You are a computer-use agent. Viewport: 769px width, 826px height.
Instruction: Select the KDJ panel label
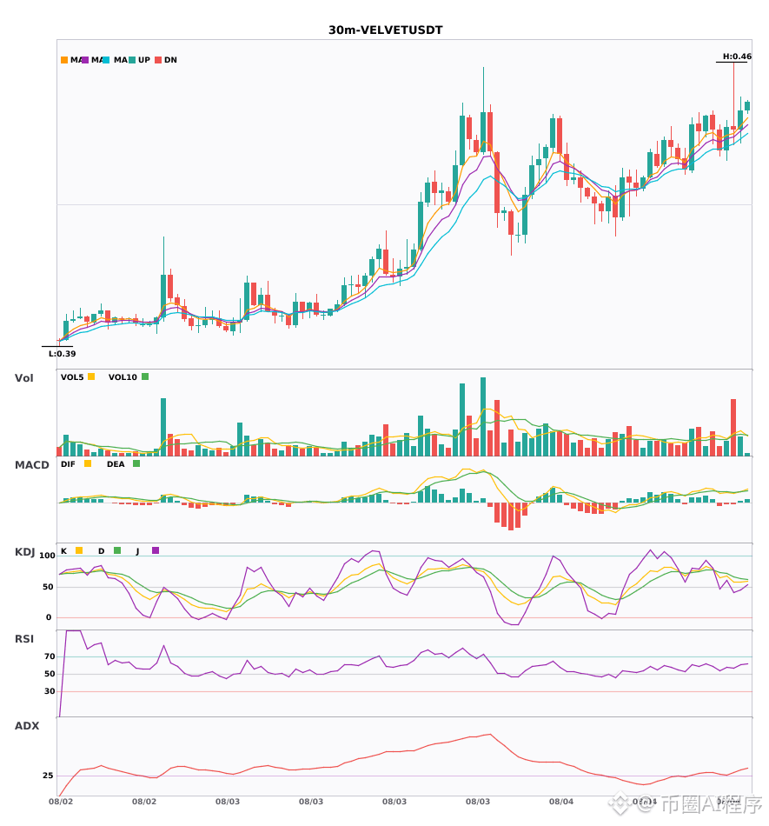tap(24, 552)
